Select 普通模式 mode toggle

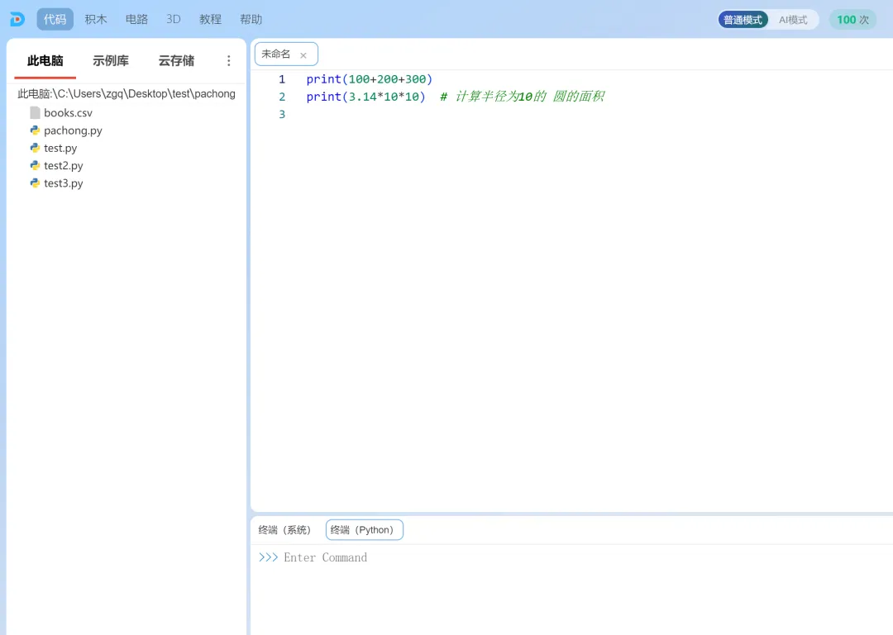click(743, 20)
